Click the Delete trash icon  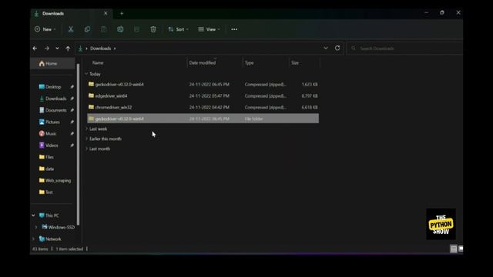click(153, 29)
